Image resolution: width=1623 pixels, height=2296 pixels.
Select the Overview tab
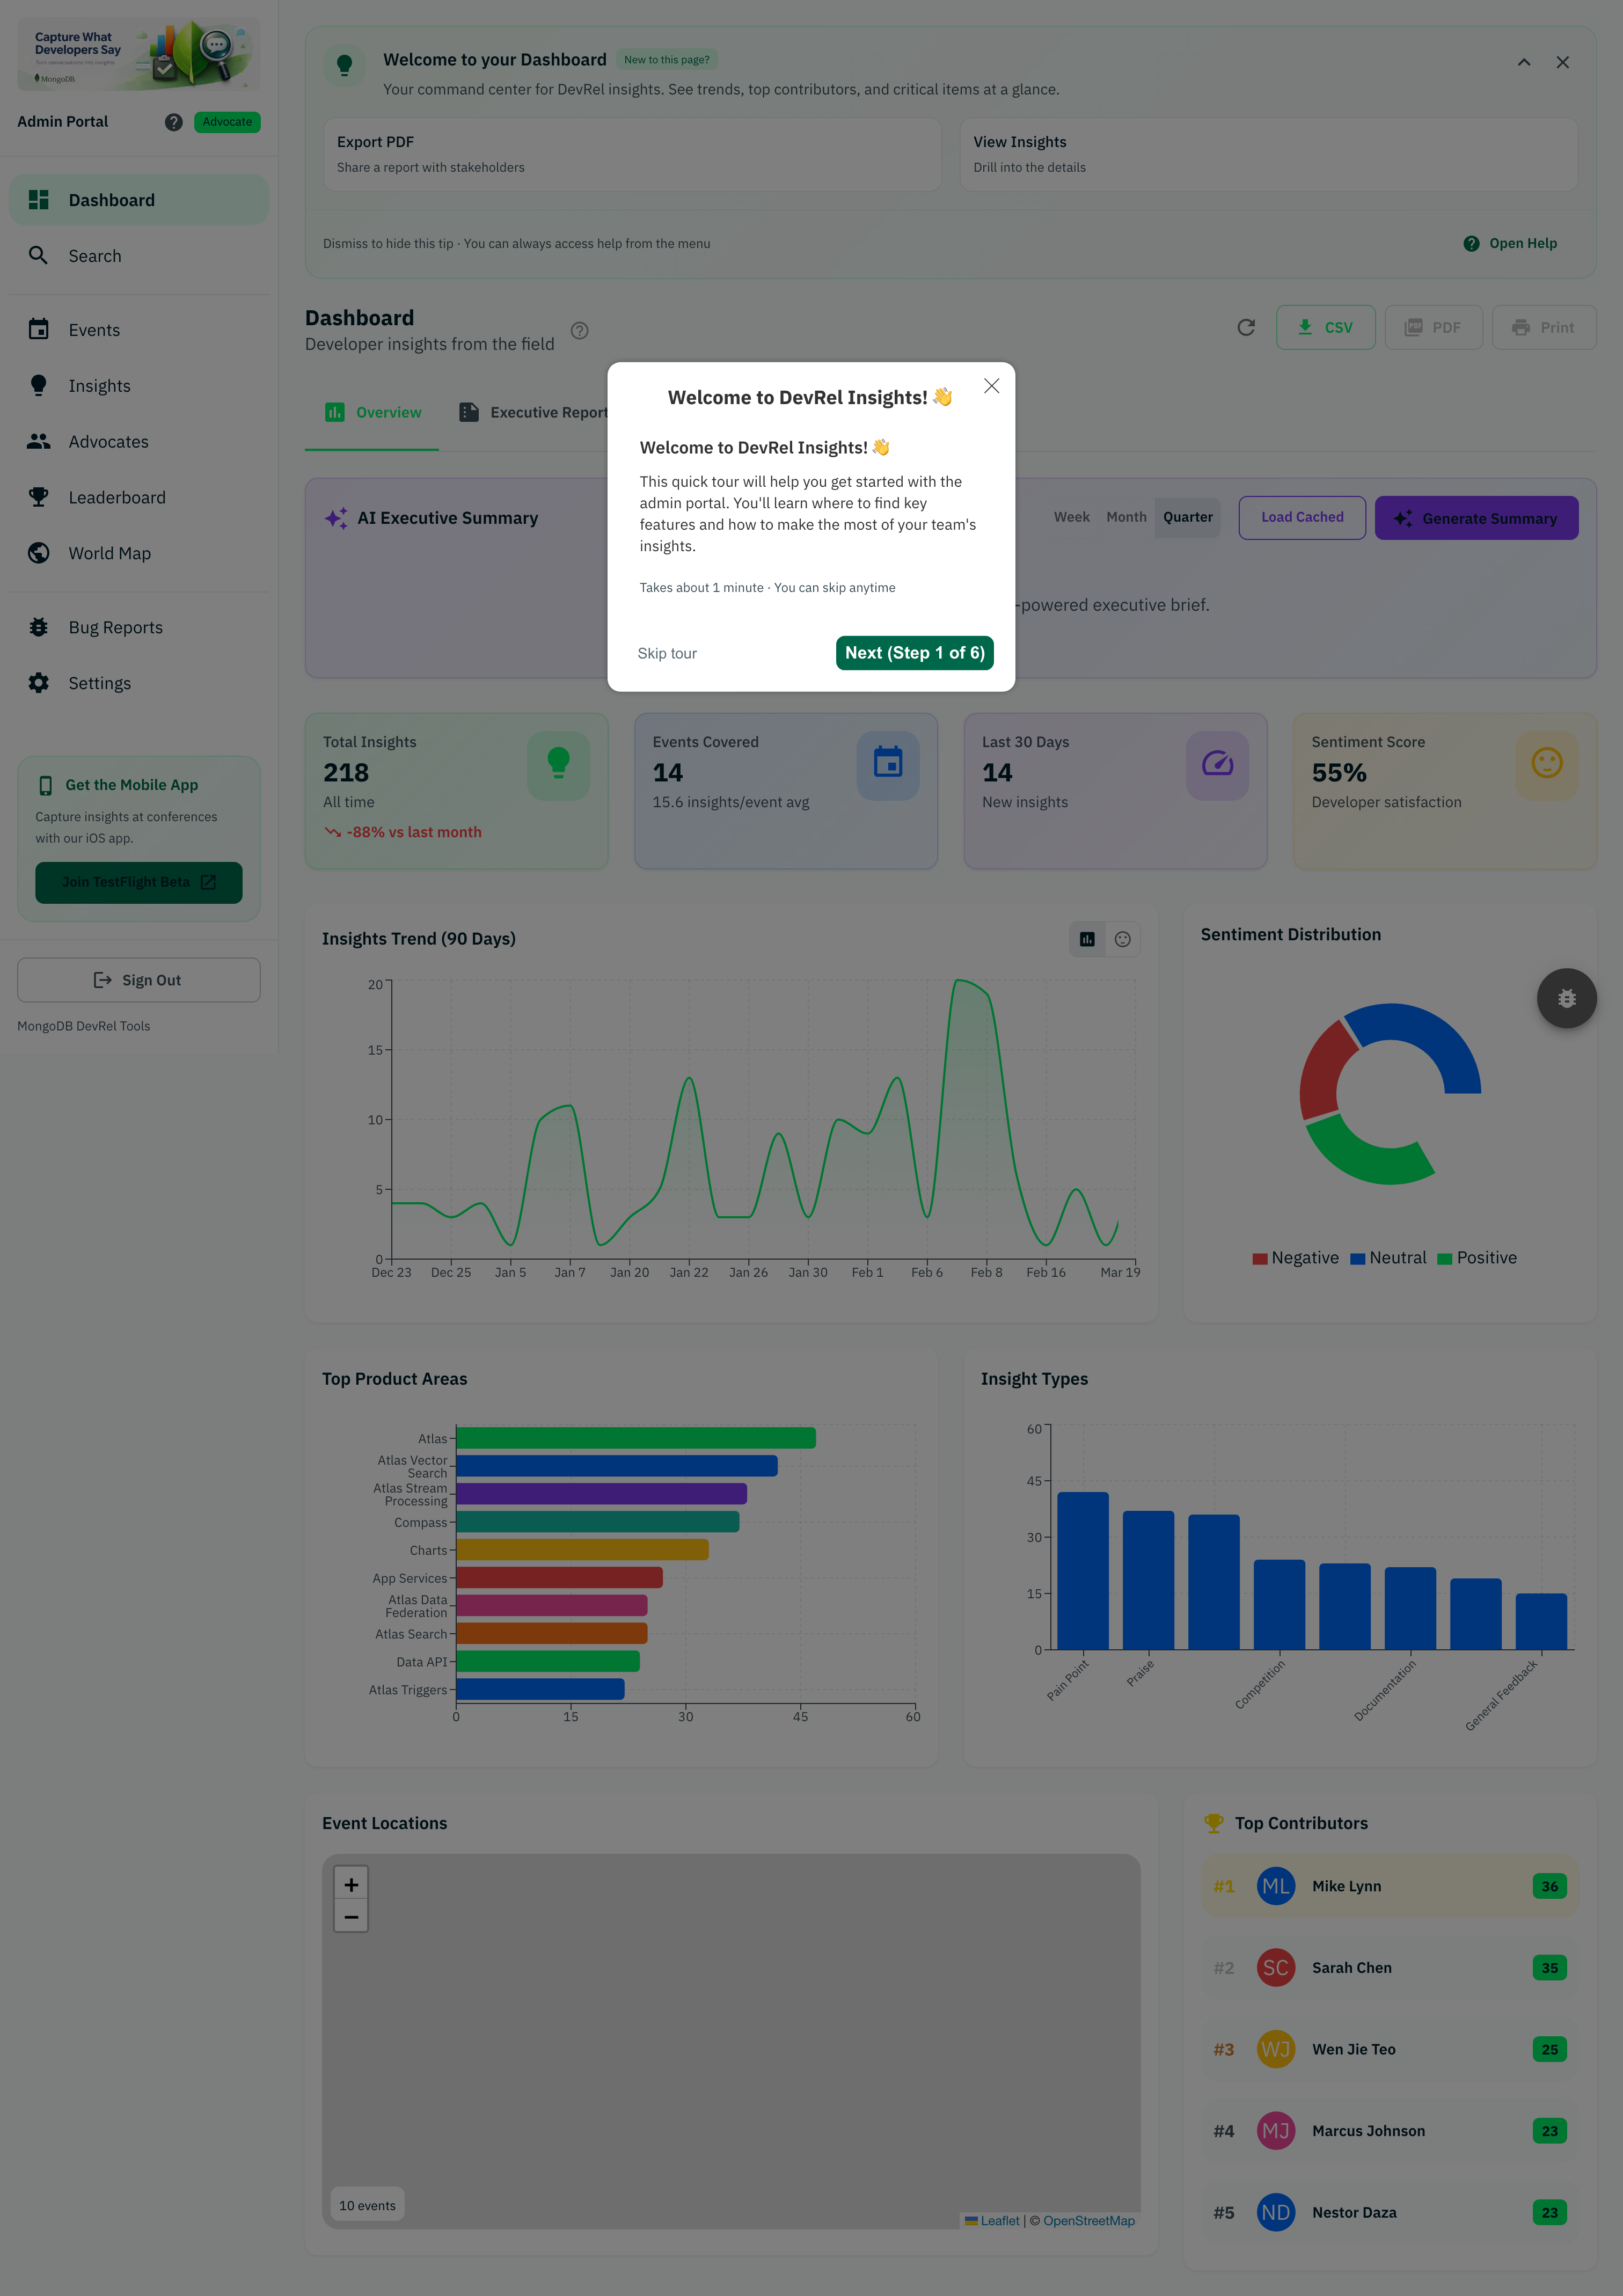372,411
